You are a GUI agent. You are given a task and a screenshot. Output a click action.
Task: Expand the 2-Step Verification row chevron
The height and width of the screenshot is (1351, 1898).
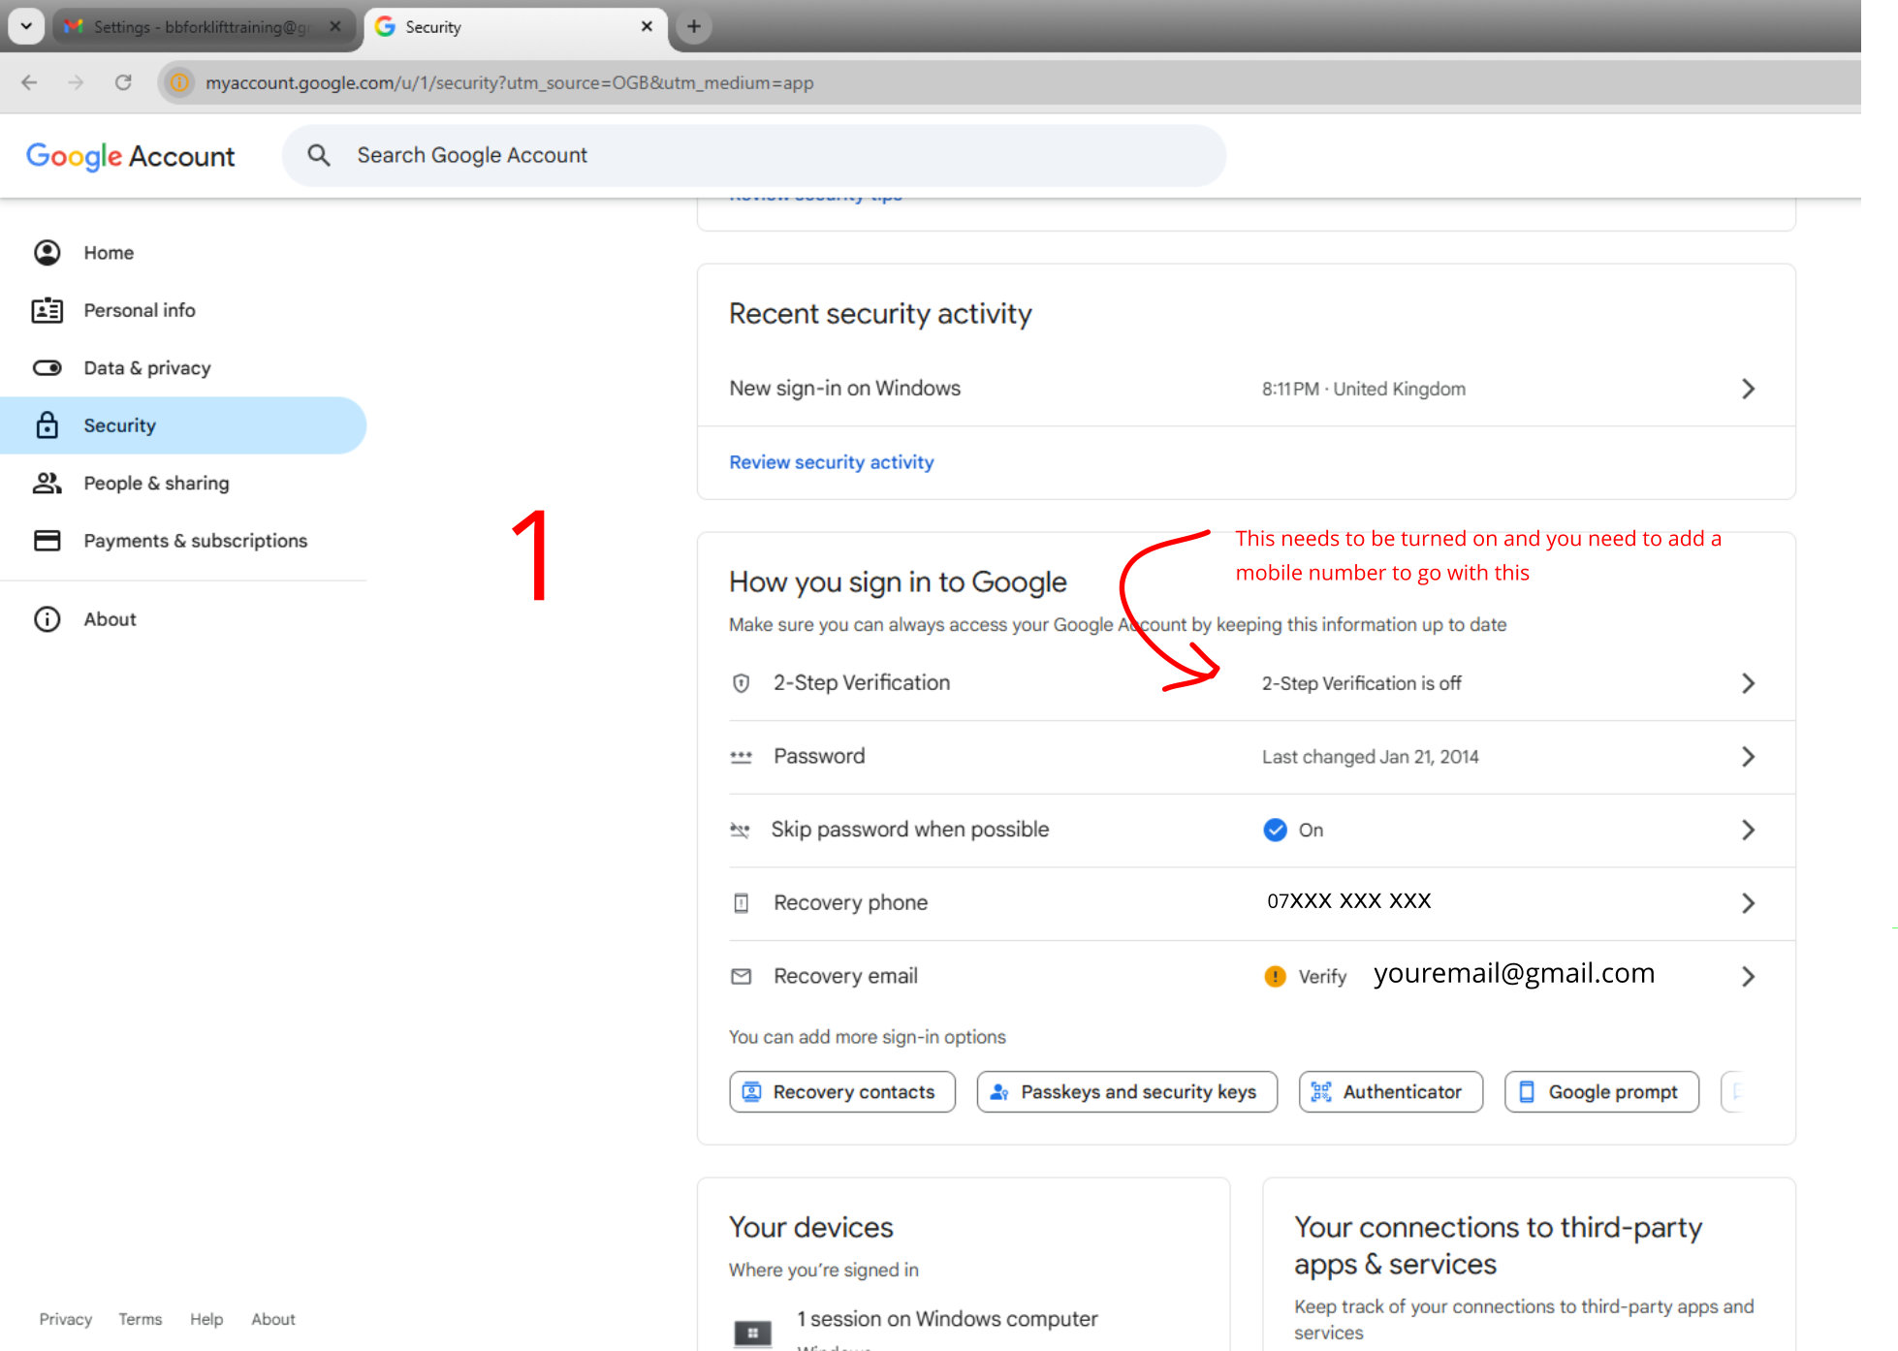pos(1747,683)
